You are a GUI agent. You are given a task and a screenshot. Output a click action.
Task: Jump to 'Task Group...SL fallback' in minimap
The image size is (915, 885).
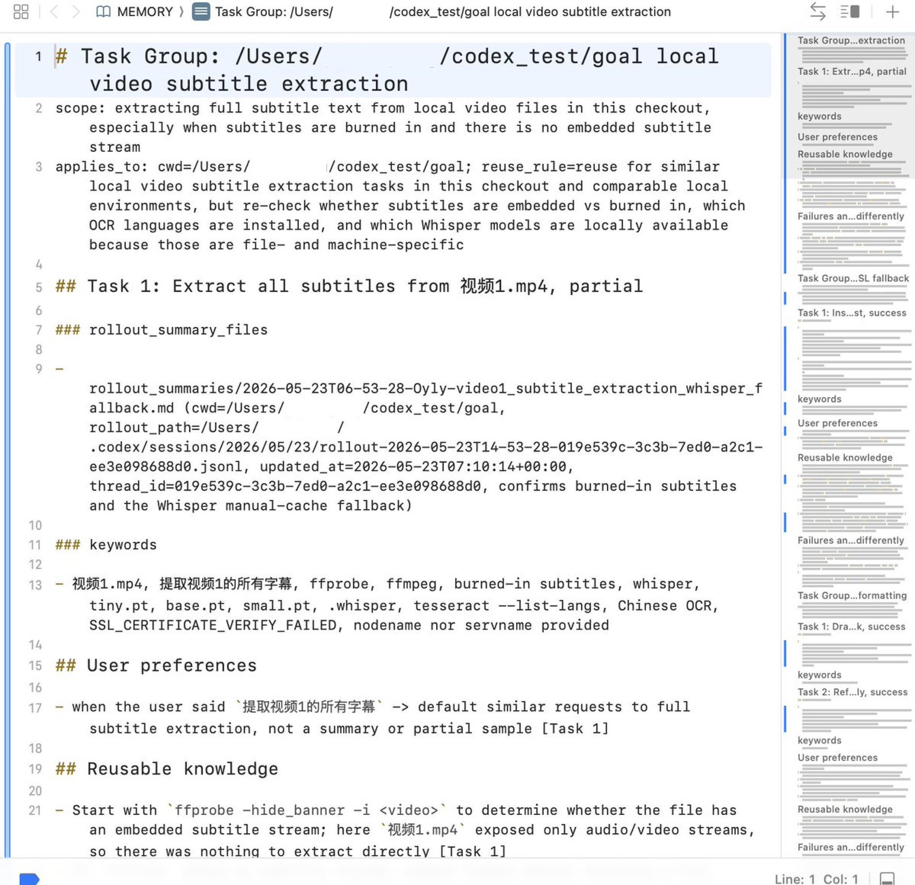click(x=853, y=278)
